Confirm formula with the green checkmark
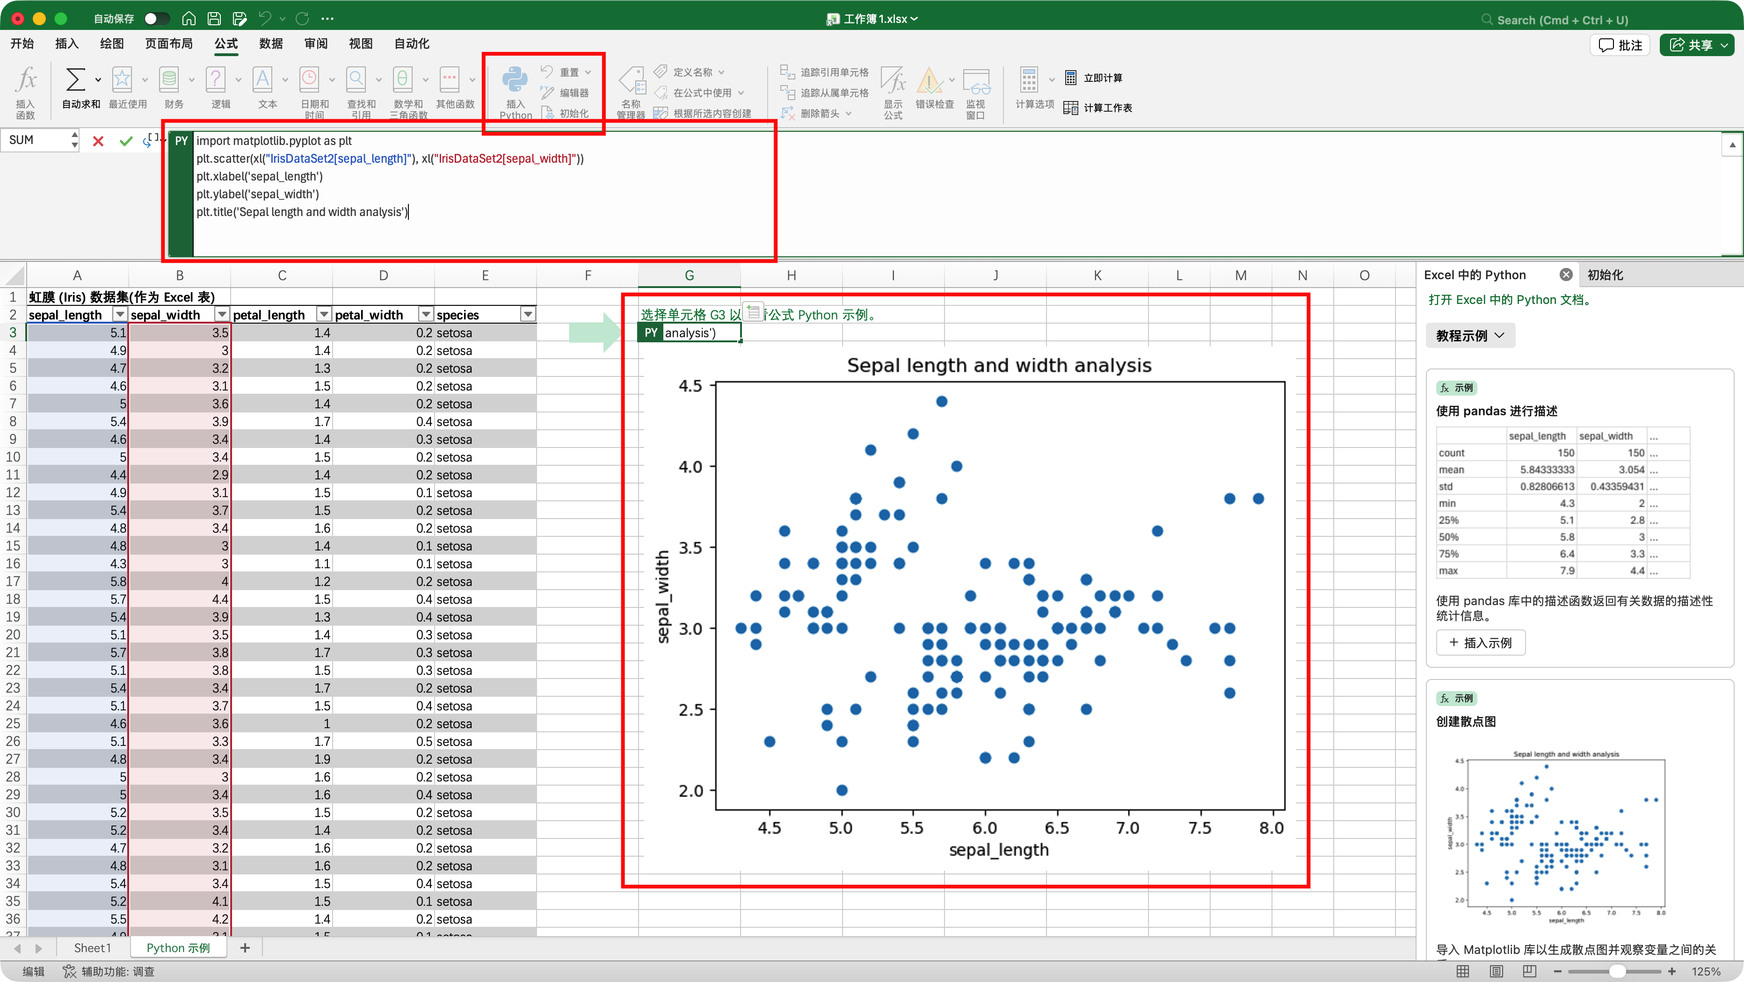Screen dimensions: 1744x982 coord(125,141)
